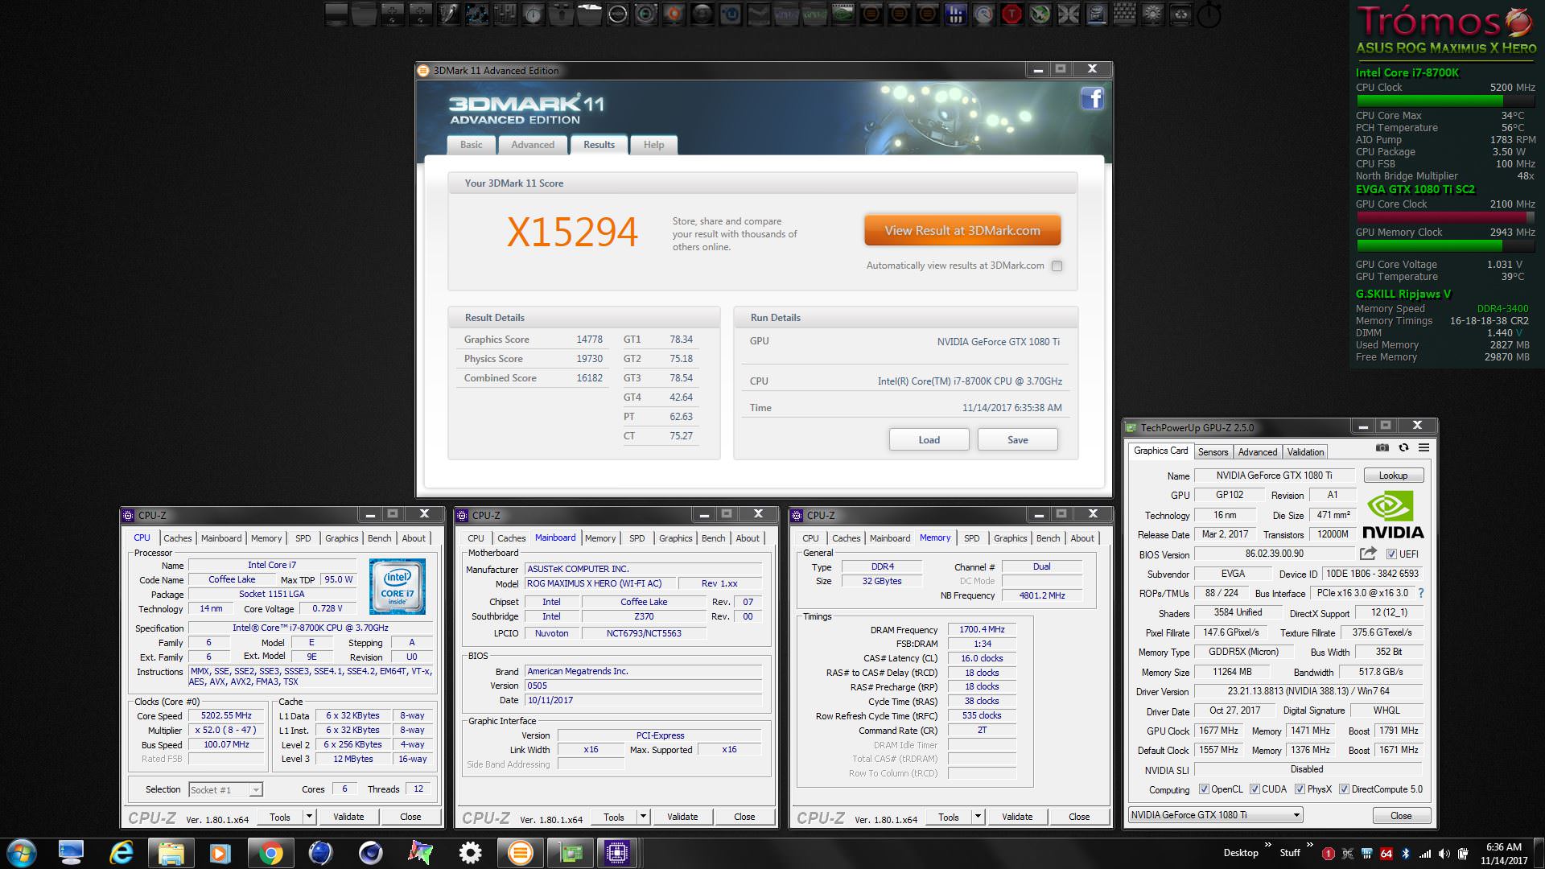Switch to the Advanced tab in 3DMark 11

(x=533, y=145)
